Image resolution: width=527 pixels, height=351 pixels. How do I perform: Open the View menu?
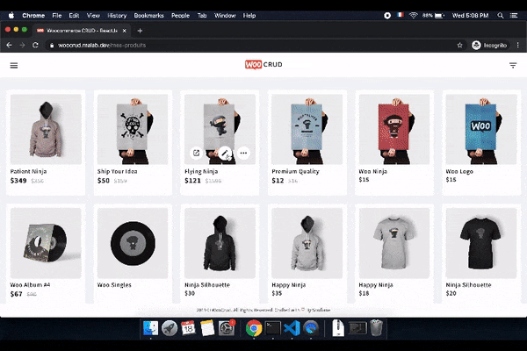93,16
